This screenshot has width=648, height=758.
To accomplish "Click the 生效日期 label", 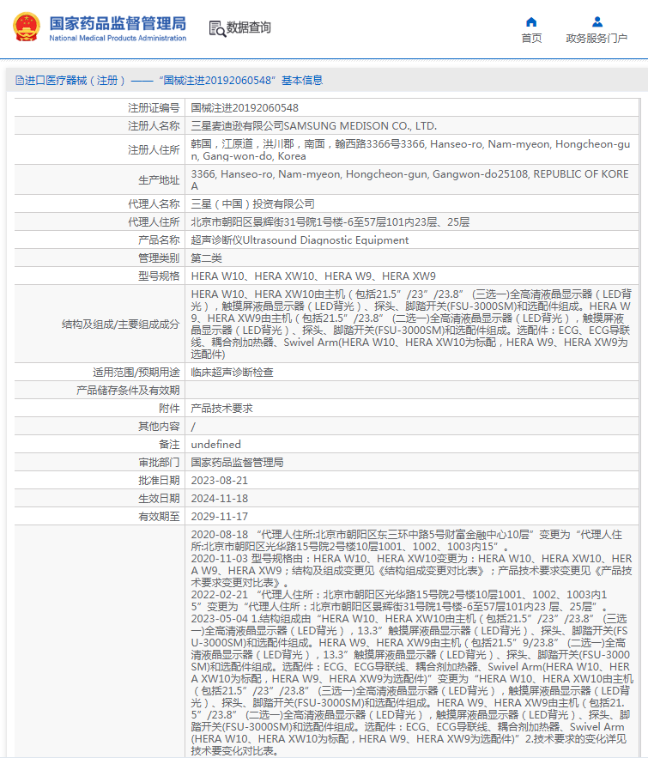I will click(x=159, y=499).
